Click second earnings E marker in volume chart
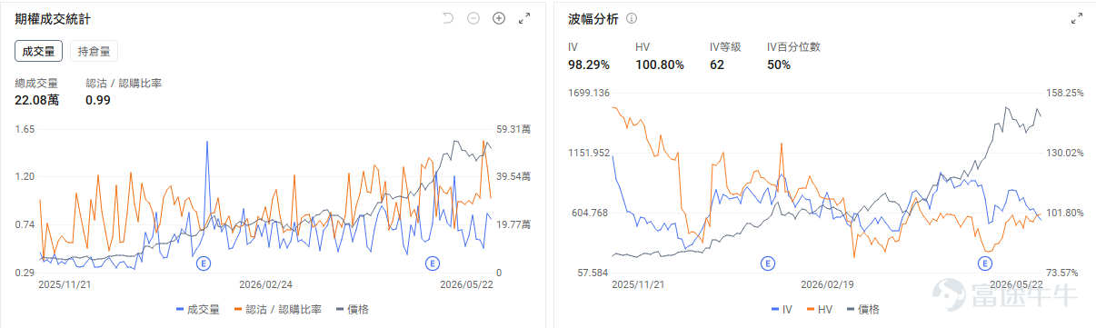 tap(433, 263)
